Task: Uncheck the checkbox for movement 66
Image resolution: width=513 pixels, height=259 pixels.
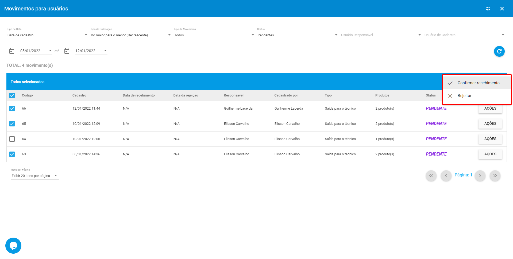Action: pyautogui.click(x=12, y=109)
